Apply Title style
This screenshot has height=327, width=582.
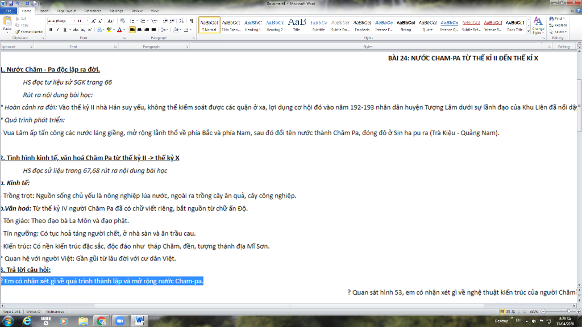point(297,25)
